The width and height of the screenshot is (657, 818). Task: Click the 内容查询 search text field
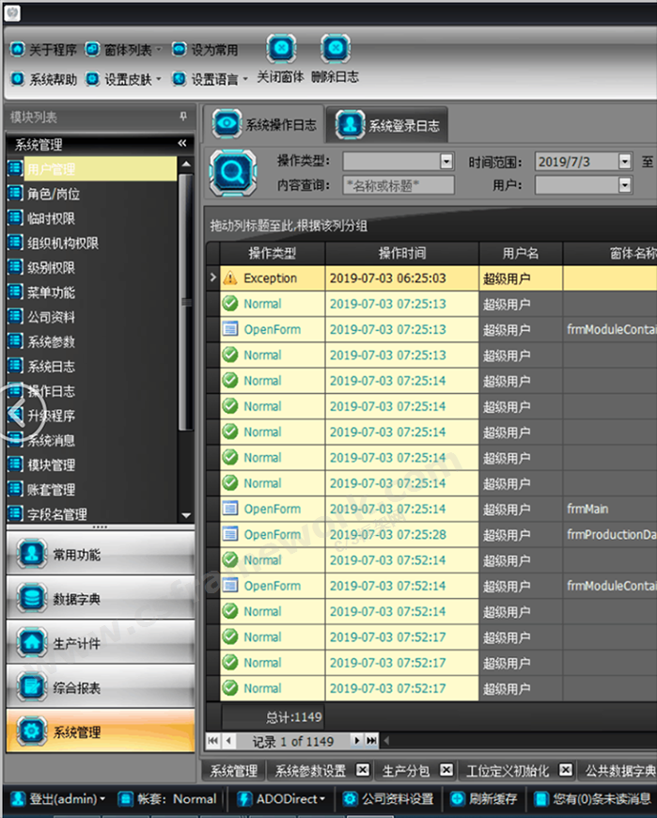[x=399, y=185]
